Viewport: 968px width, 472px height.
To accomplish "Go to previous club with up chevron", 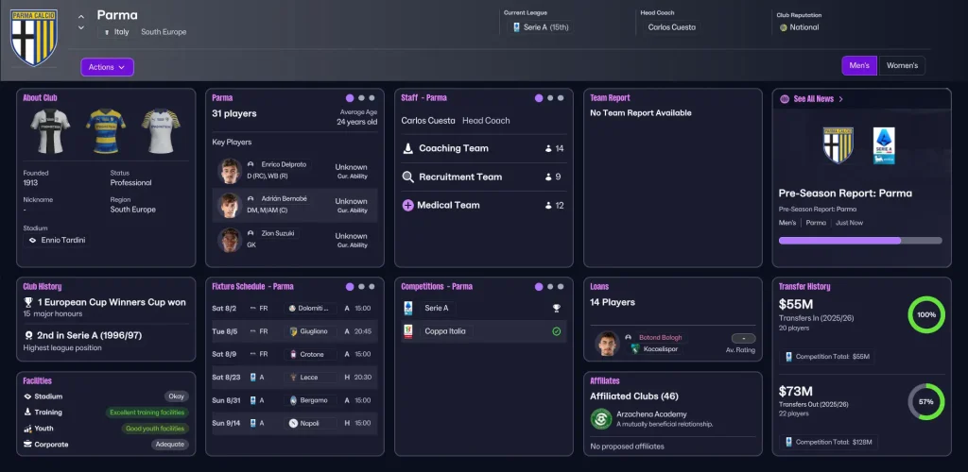I will pyautogui.click(x=81, y=16).
